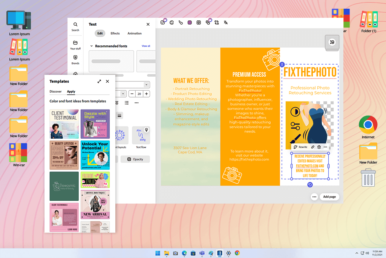Open Microsoft Edge from the taskbar
The image size is (386, 258).
point(184,253)
